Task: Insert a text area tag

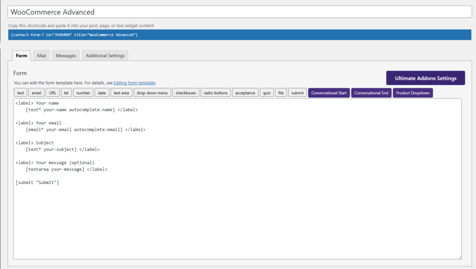Action: [x=121, y=93]
